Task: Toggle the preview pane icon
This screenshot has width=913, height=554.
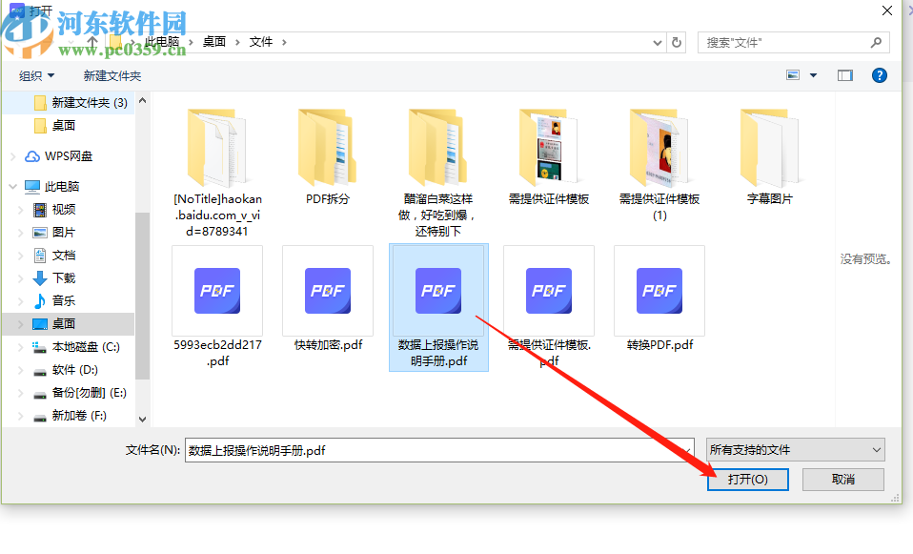Action: click(844, 74)
